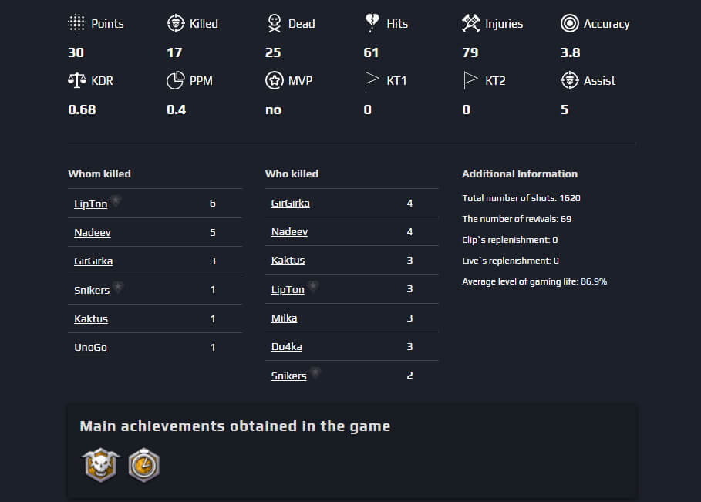Click the Dead skull icon
This screenshot has width=701, height=502.
coord(274,23)
